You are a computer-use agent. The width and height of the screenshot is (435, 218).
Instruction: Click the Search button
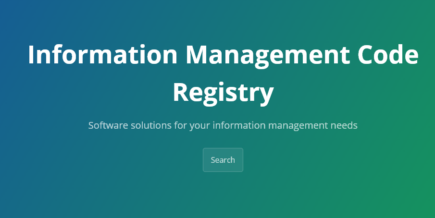point(223,160)
